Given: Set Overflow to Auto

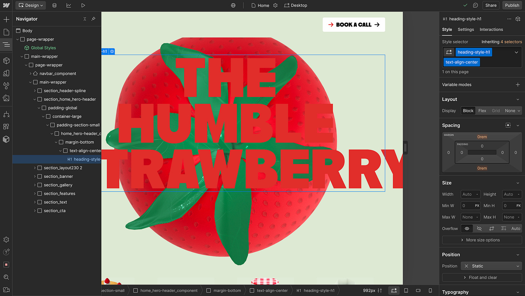Looking at the screenshot, I should click(516, 228).
